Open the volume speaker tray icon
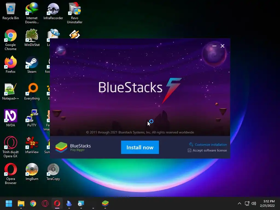 [x=253, y=203]
